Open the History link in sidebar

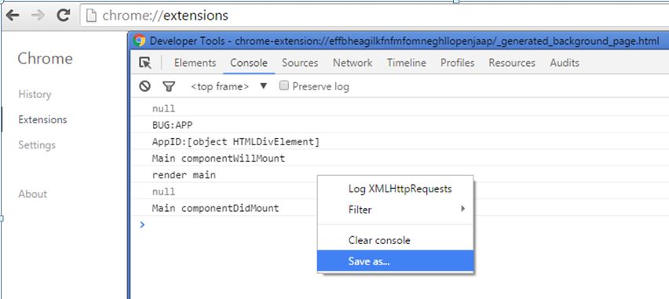(35, 94)
